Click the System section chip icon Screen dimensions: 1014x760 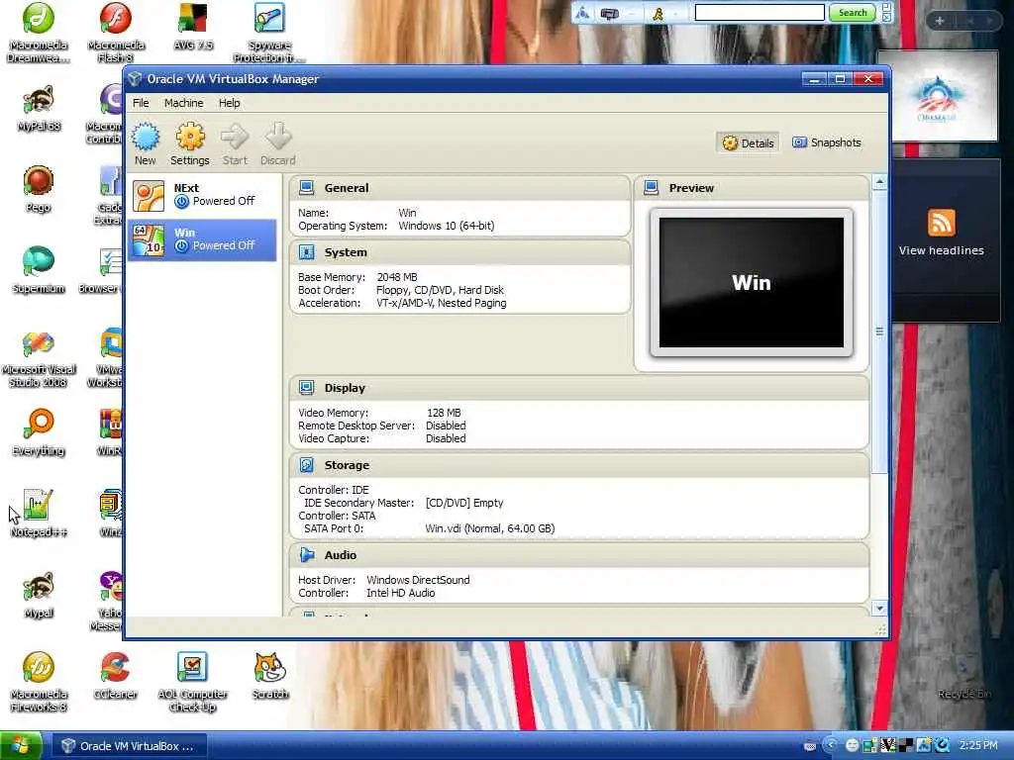tap(307, 252)
